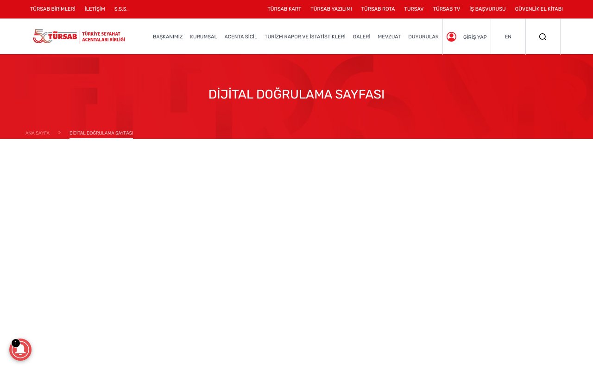
Task: Select GALERİ from the navigation bar
Action: pyautogui.click(x=361, y=37)
